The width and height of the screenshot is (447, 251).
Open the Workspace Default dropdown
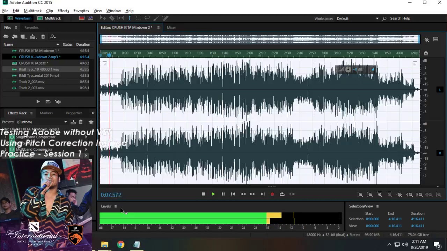pos(358,18)
